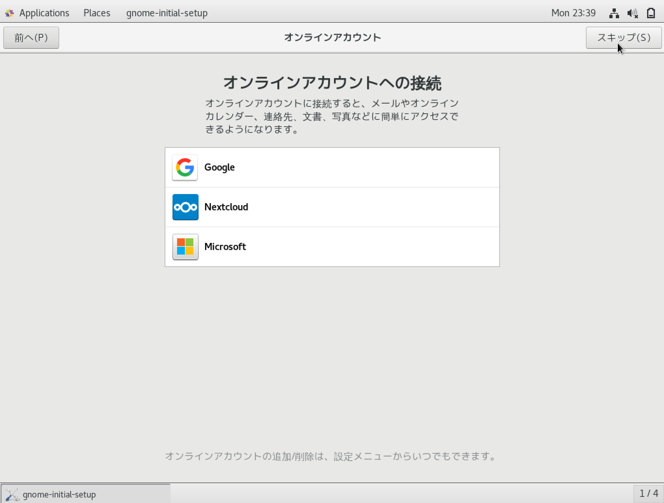
Task: Click the volume speaker icon
Action: point(632,13)
